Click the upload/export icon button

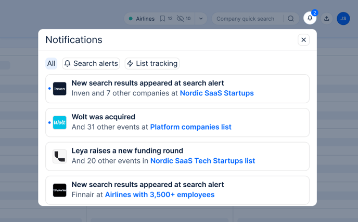(326, 19)
